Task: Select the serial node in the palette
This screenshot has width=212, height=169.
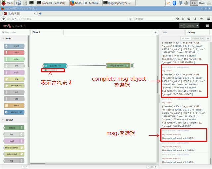Action: point(14,105)
